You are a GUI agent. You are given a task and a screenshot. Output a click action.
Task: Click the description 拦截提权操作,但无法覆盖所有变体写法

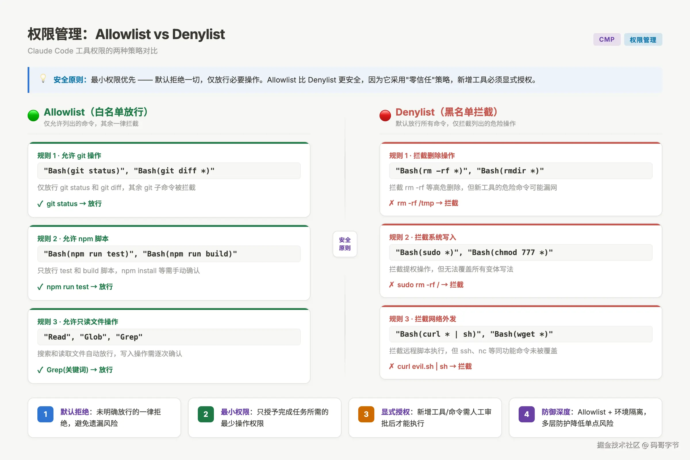[451, 269]
